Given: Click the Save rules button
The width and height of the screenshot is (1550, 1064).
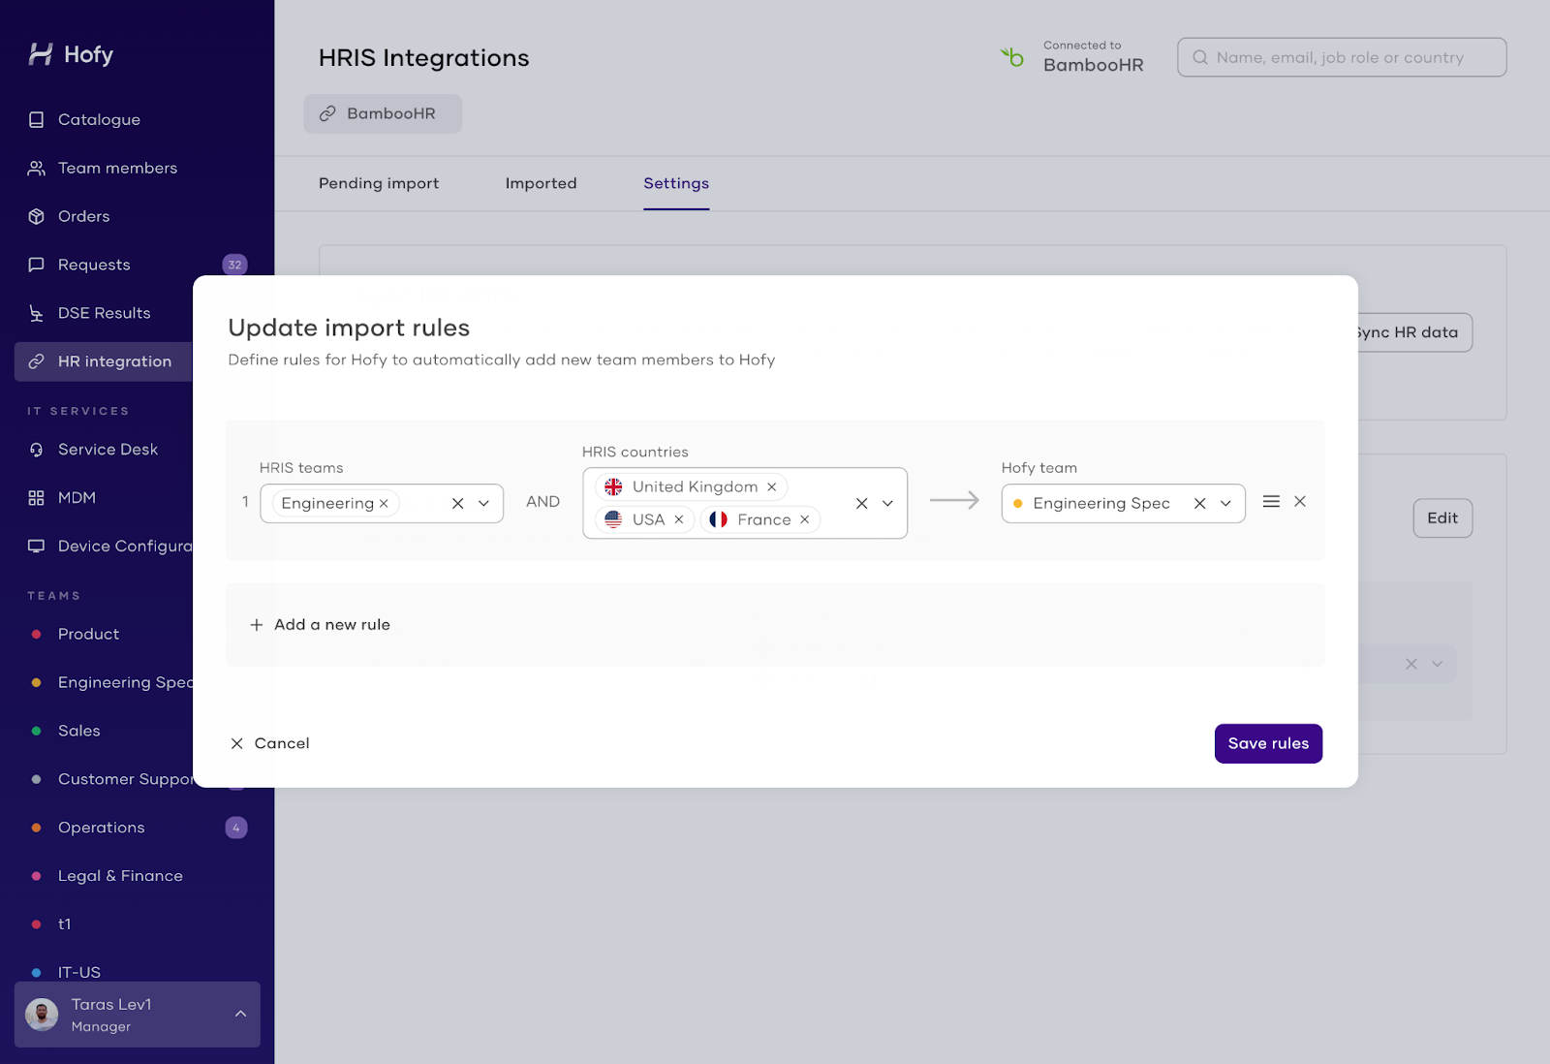Looking at the screenshot, I should point(1268,743).
